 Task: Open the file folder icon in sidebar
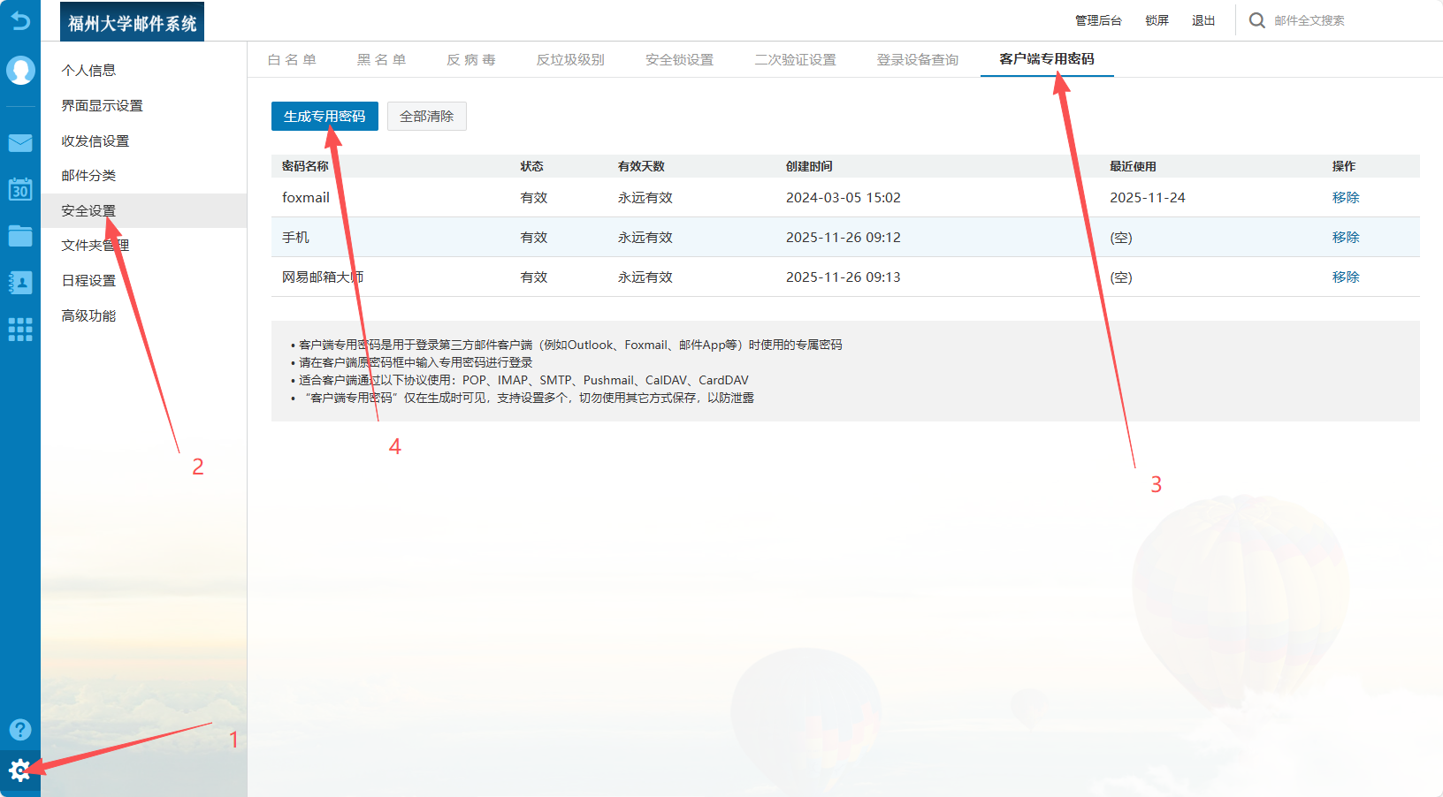[20, 236]
